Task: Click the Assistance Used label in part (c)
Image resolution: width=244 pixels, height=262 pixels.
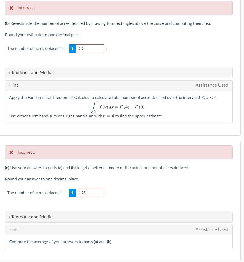Action: point(212,229)
